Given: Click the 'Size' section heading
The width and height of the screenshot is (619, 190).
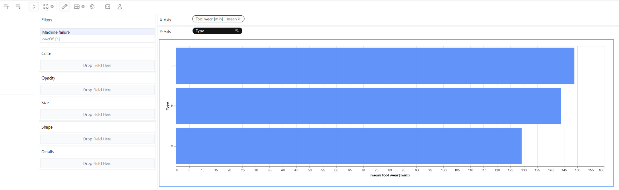Looking at the screenshot, I should tap(45, 102).
